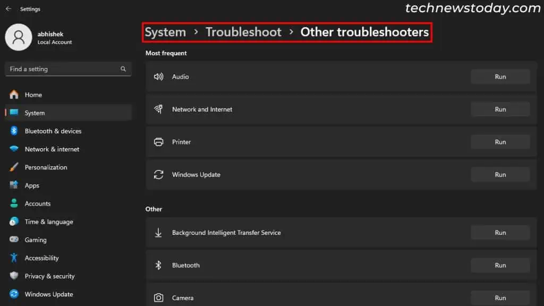
Task: Click the Windows Update troubleshooter row label
Action: [196, 174]
